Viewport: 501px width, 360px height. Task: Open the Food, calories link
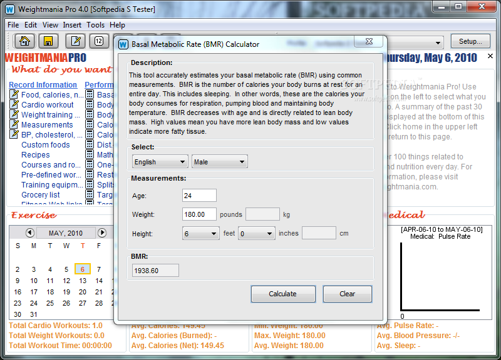pos(52,95)
